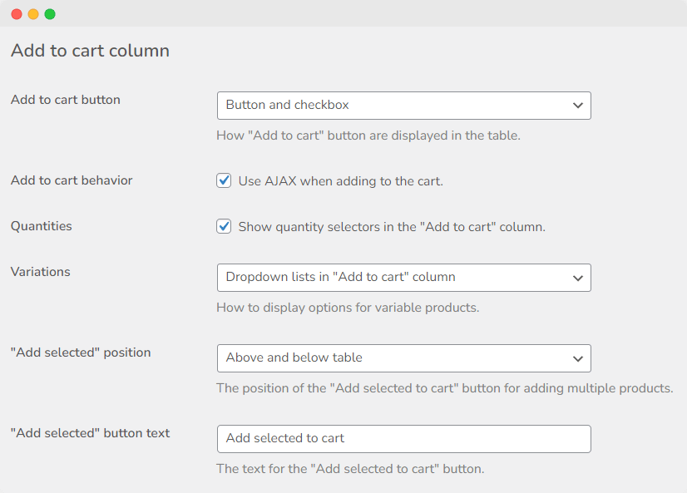Uncheck Show quantity selectors checkbox
Viewport: 687px width, 493px height.
tap(224, 226)
